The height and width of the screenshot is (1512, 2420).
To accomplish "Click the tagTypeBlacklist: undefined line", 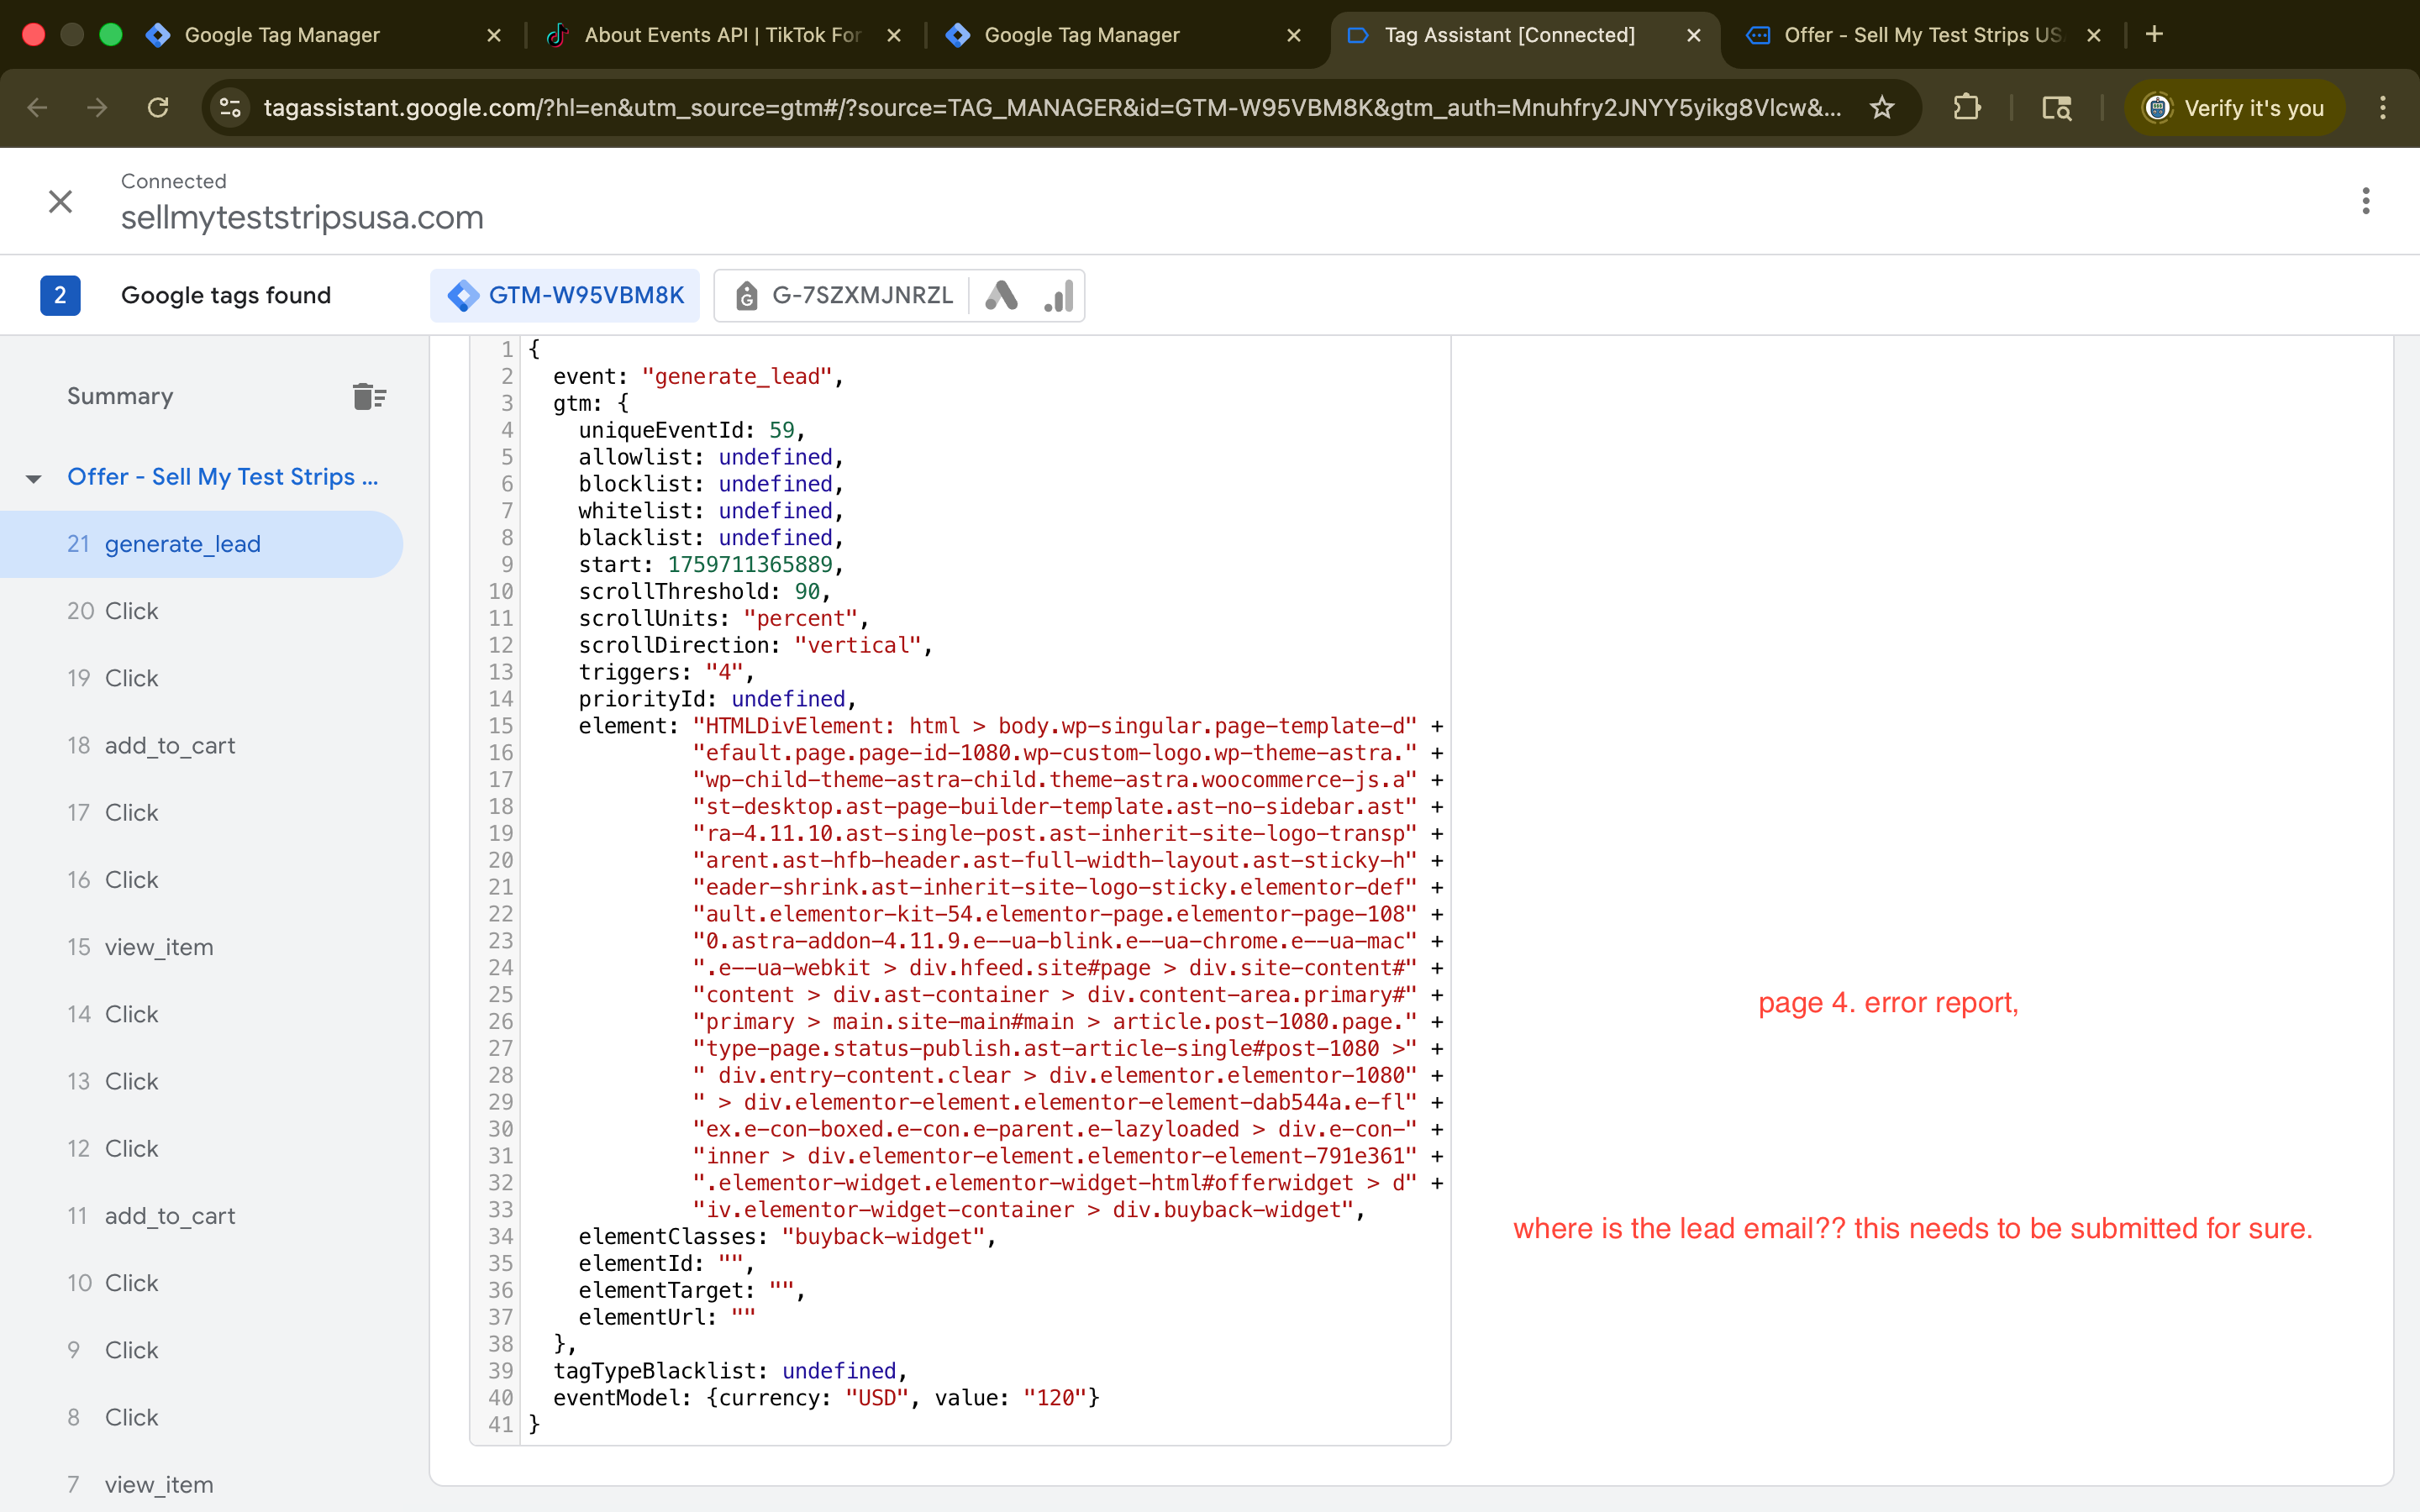I will (730, 1371).
